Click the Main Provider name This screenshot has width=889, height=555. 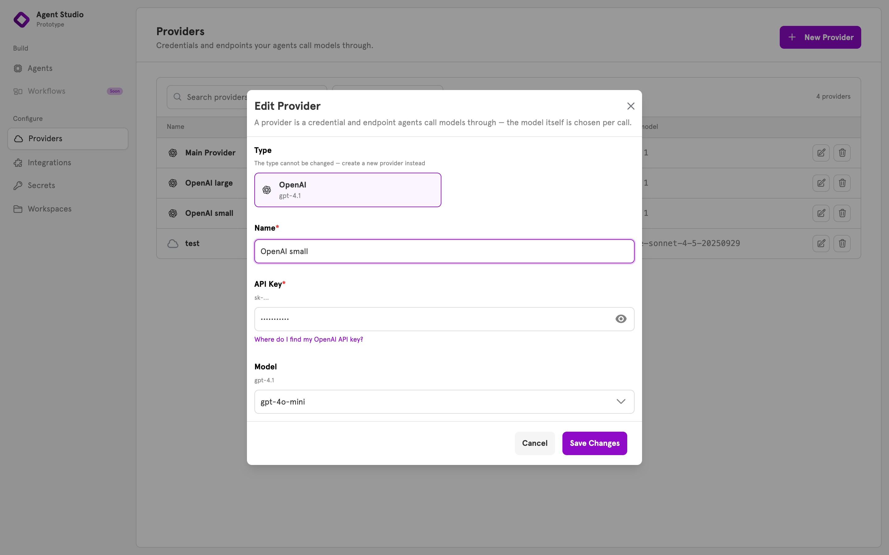[210, 153]
